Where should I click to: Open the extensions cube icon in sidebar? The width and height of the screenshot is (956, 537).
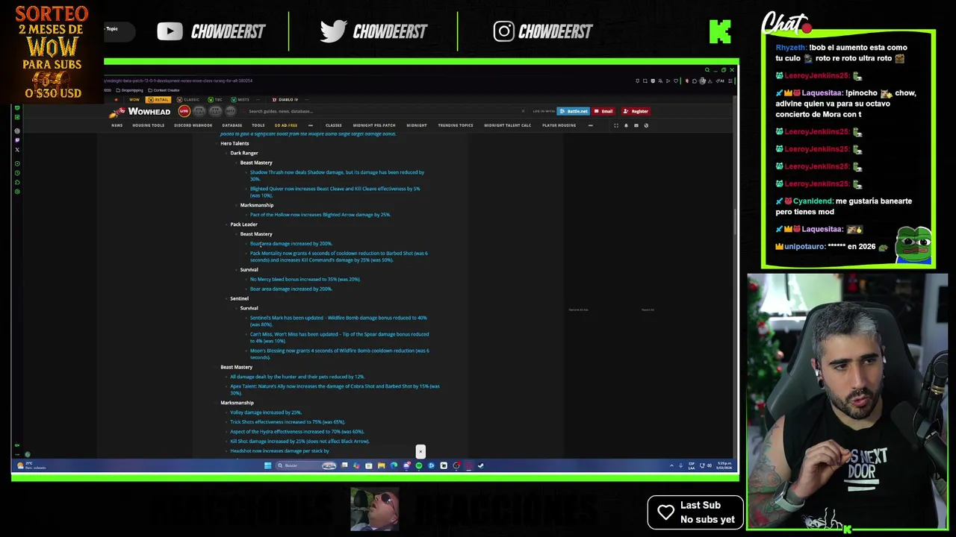[x=17, y=182]
